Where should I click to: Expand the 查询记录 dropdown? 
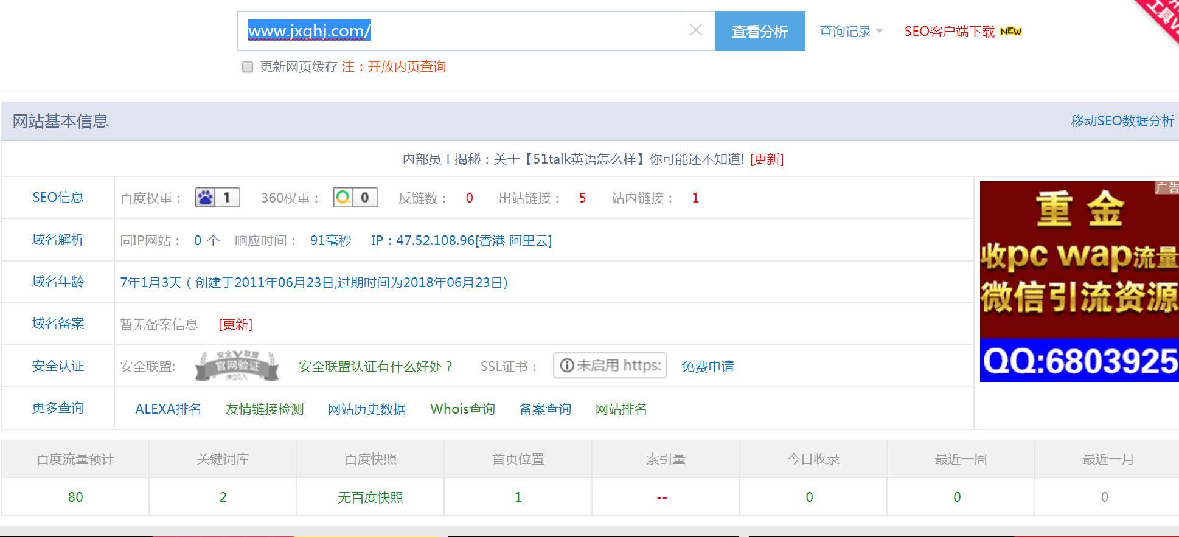tap(850, 31)
